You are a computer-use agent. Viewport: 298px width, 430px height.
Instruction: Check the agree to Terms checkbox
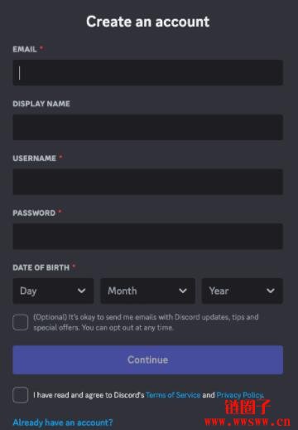coord(21,395)
